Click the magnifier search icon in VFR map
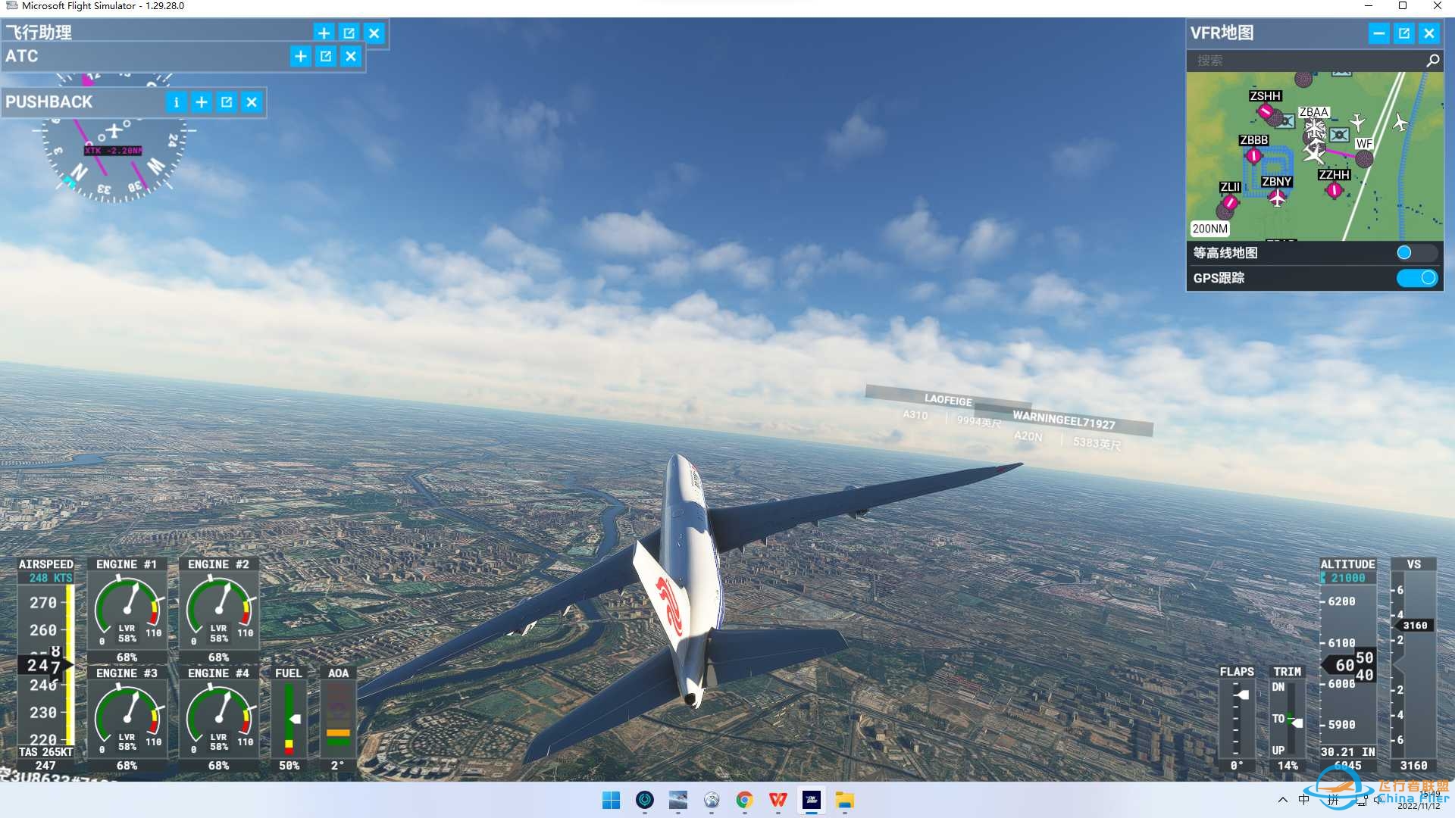 (x=1433, y=61)
